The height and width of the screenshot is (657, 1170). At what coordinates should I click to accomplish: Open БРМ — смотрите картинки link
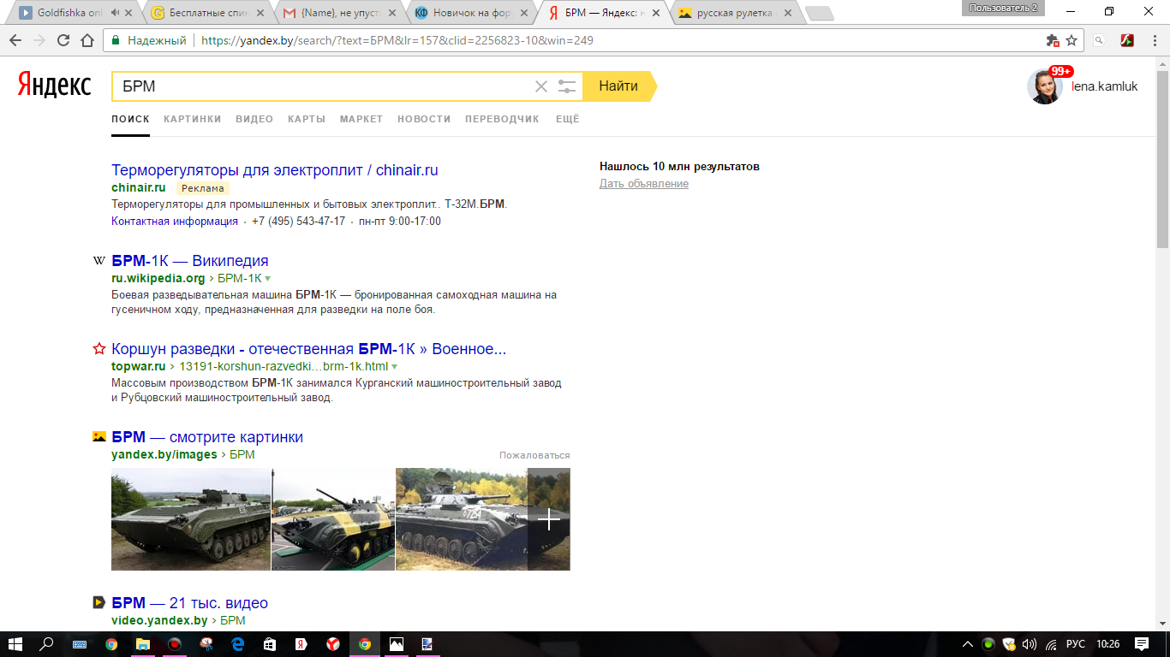207,437
